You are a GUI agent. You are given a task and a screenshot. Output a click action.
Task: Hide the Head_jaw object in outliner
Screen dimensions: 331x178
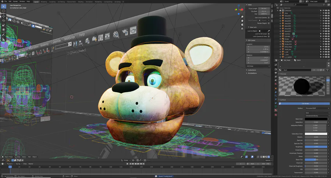pos(323,49)
